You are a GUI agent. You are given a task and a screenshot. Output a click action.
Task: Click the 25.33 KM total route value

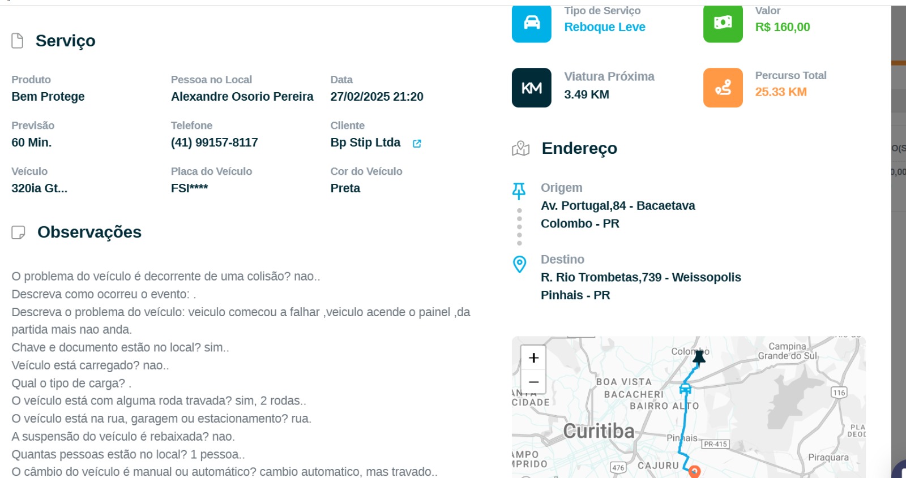781,92
